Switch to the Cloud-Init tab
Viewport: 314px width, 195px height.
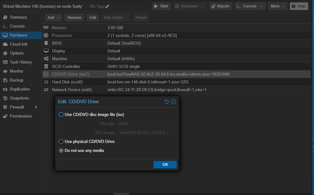click(19, 44)
